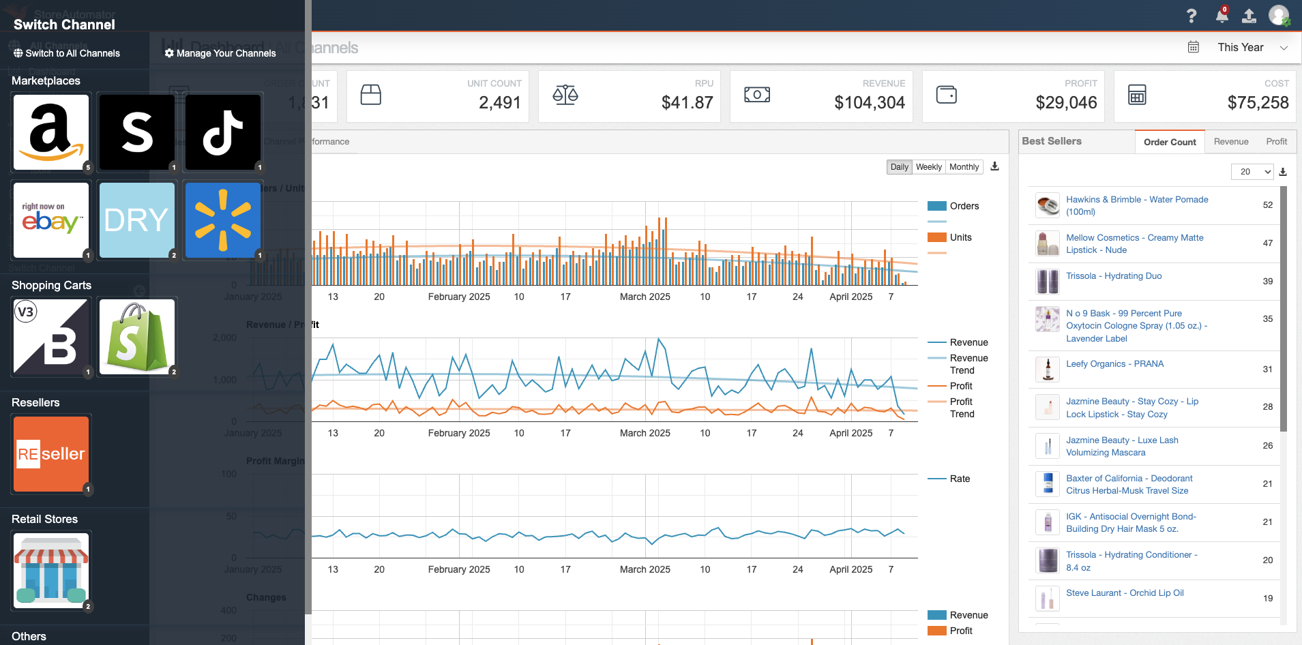Open the REseller reseller channel
1302x645 pixels.
[50, 454]
